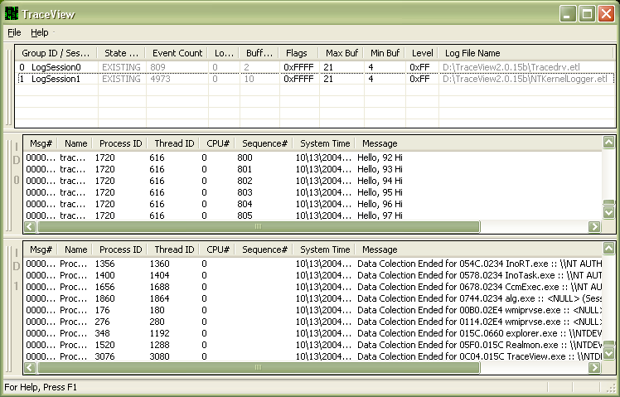Click the Flags column header in the session list
Viewport: 620px width, 397px height.
[x=295, y=53]
